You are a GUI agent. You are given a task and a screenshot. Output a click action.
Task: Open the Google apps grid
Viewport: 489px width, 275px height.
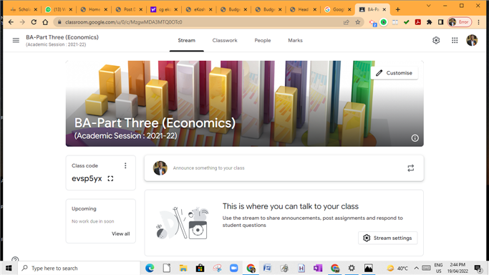coord(455,40)
